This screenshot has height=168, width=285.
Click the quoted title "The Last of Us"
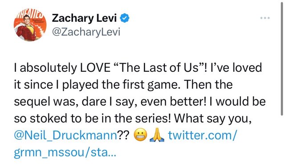click(x=159, y=67)
